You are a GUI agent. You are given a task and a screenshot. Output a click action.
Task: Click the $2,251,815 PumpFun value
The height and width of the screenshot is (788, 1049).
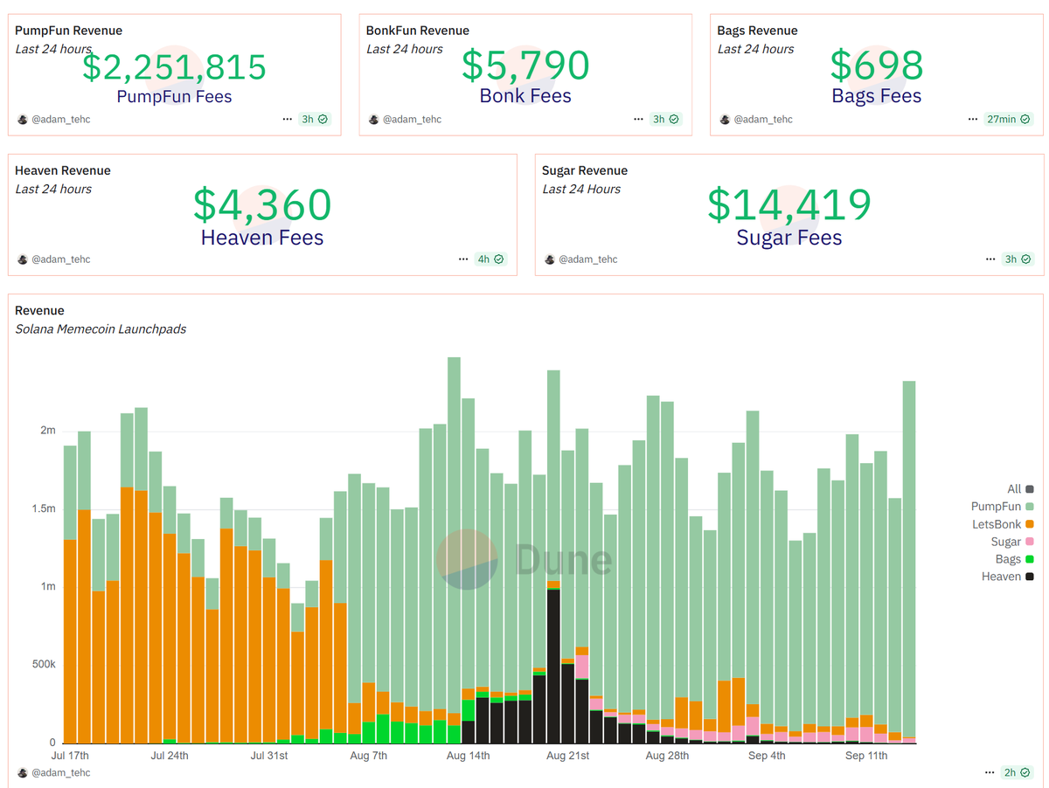pos(175,67)
